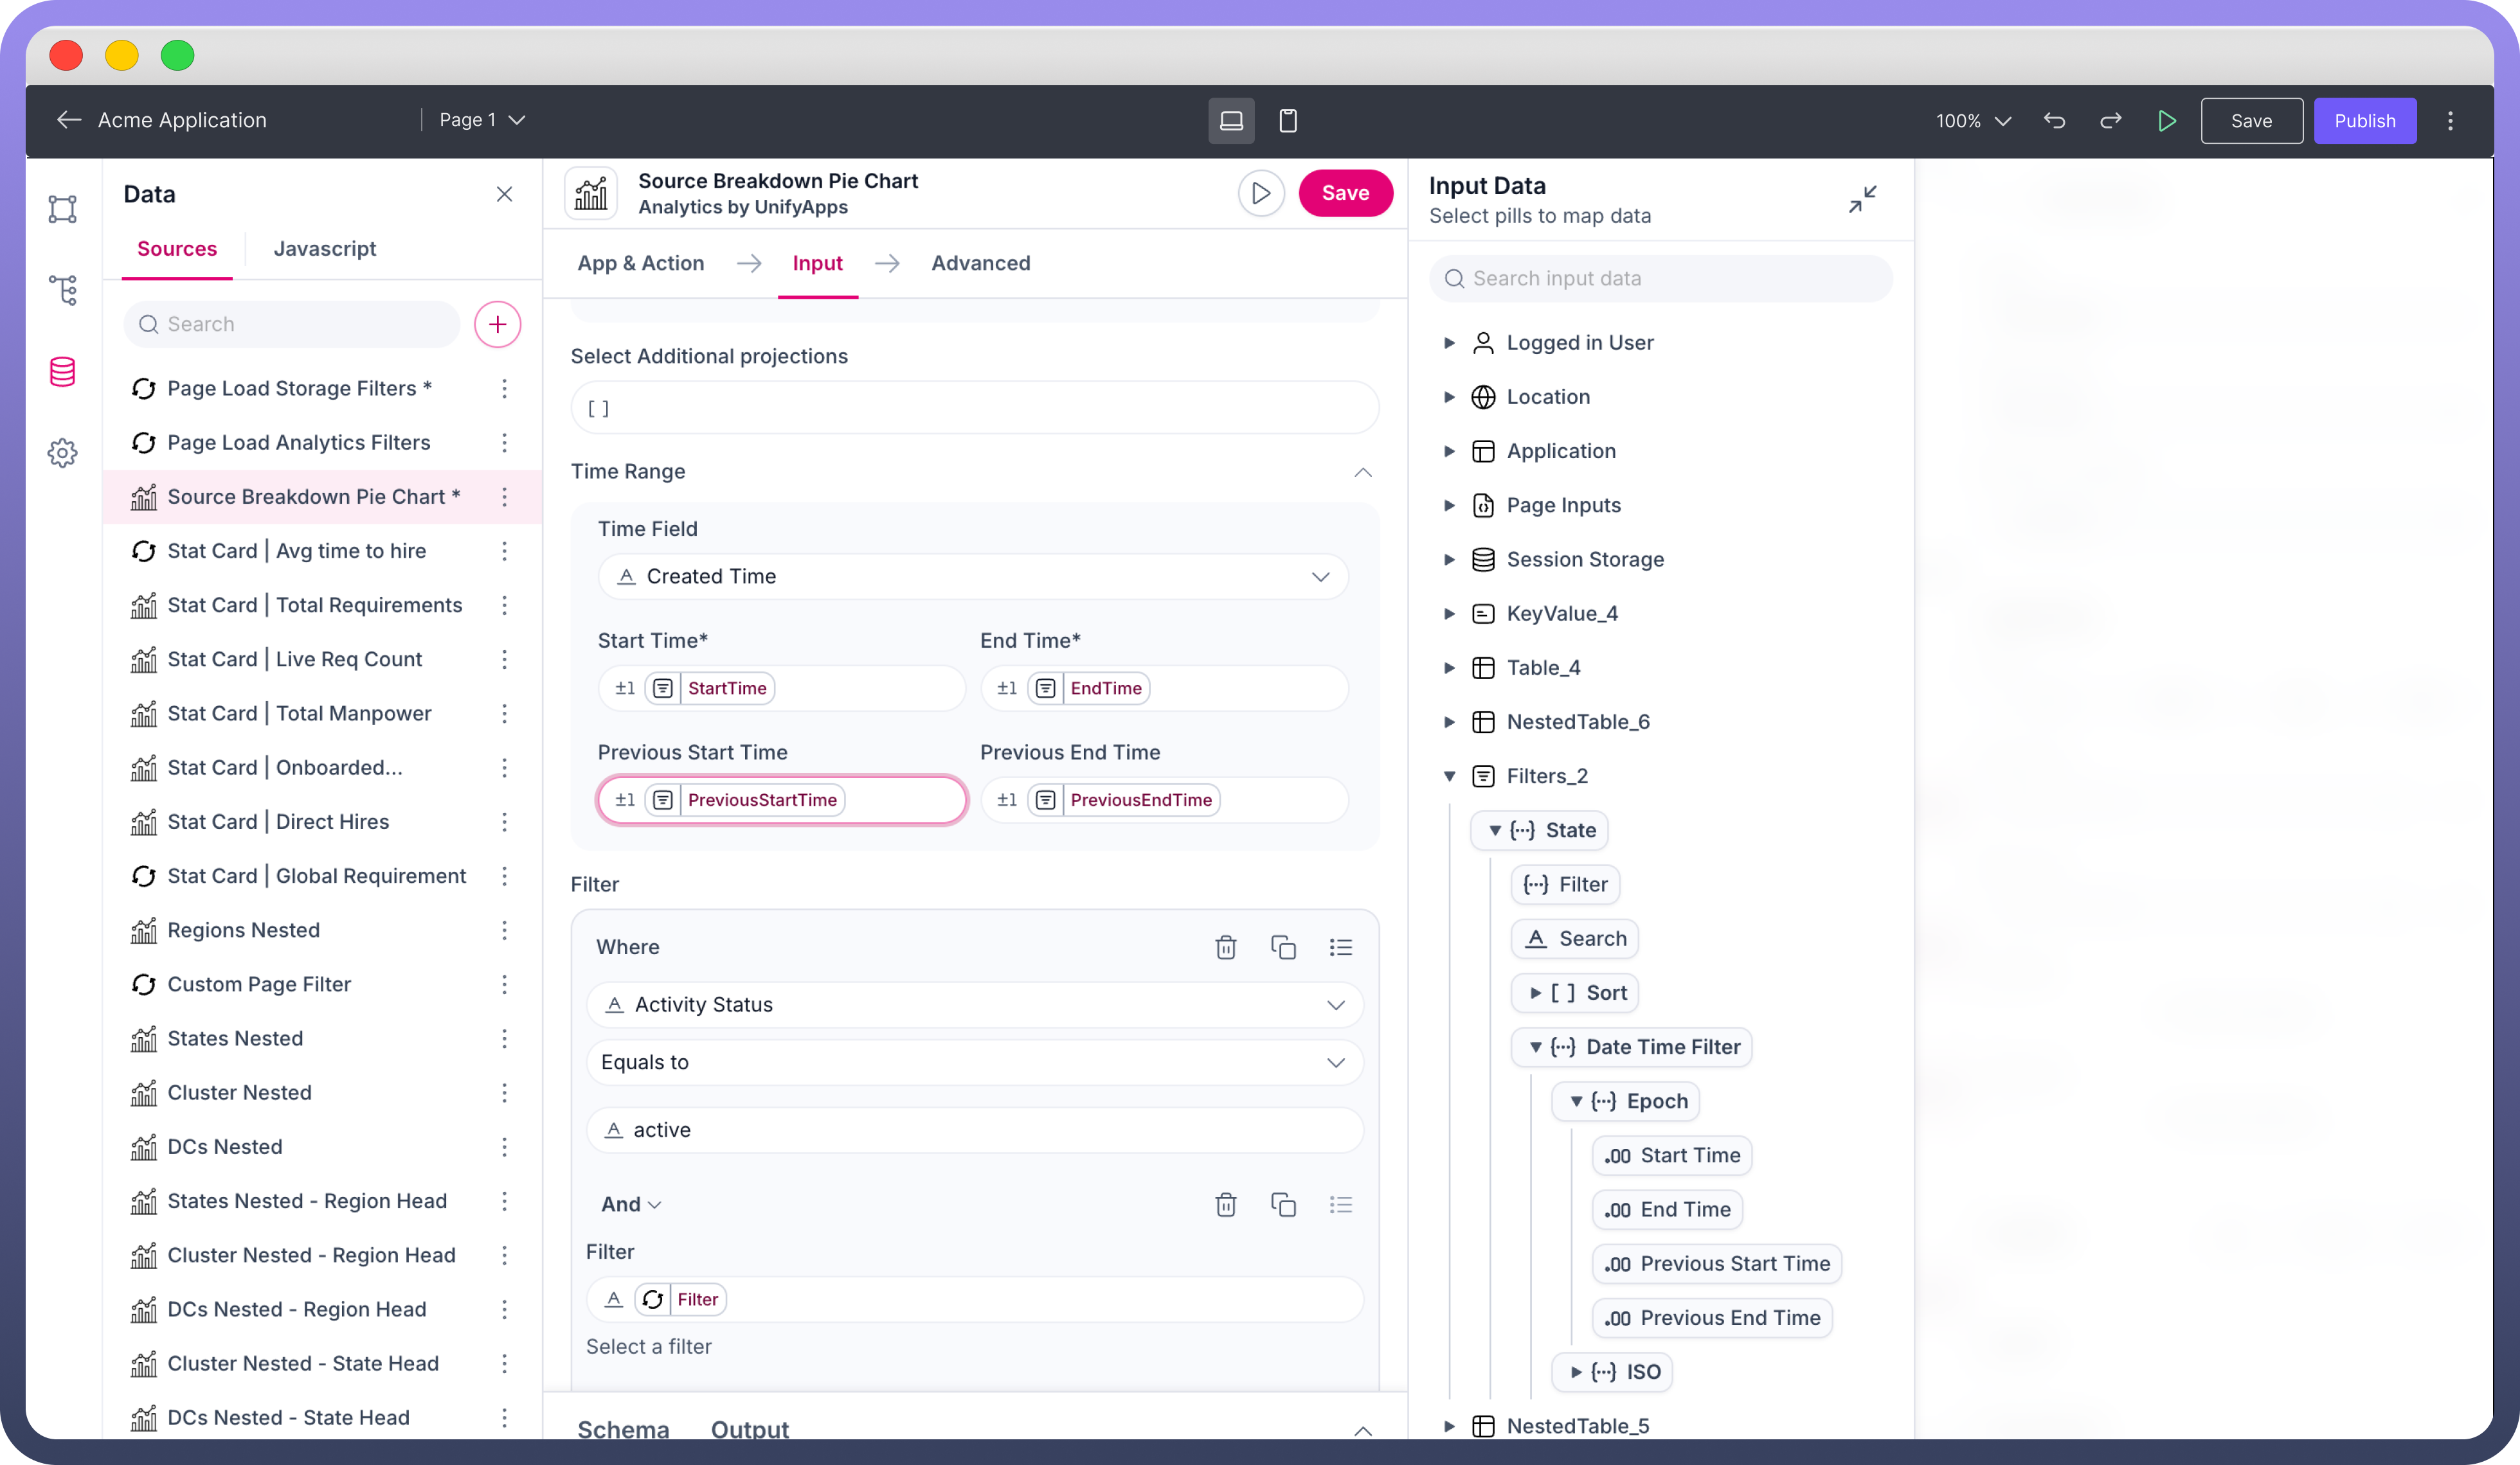Open the settings gear in left sidebar
This screenshot has height=1465, width=2520.
[x=63, y=453]
